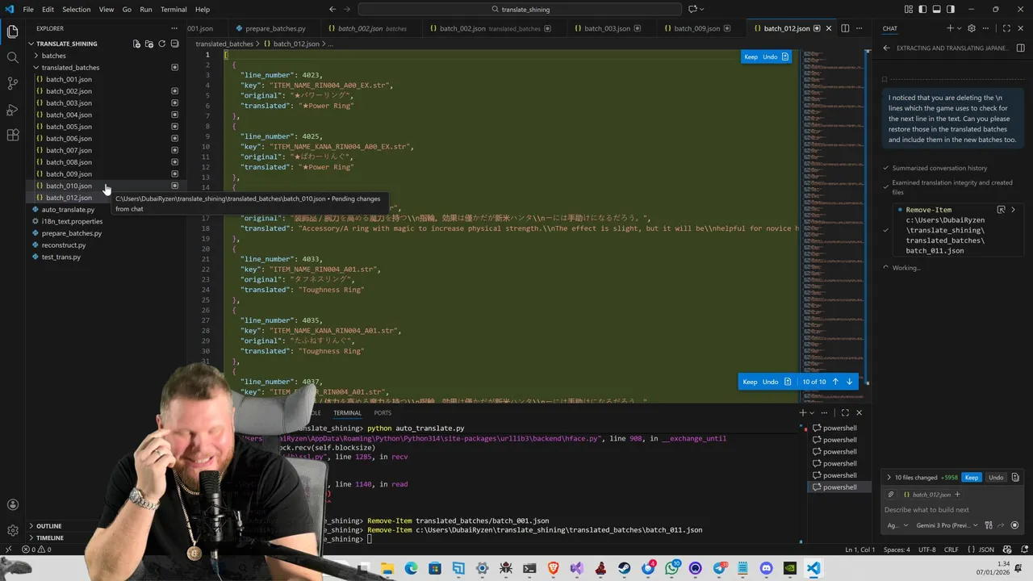Open the Search view in activity bar

12,57
